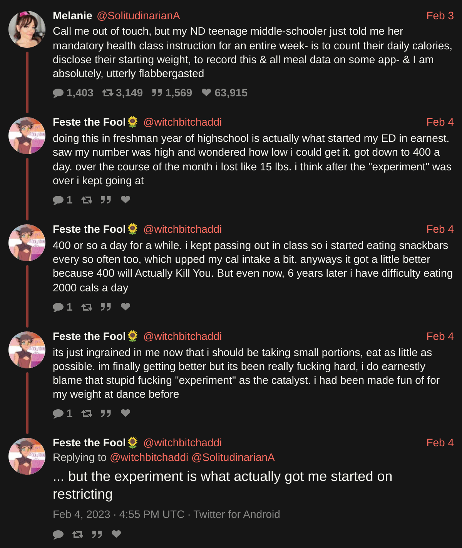Screen dimensions: 462x548
Task: Click the reply icon on Melanie's tweet
Action: pyautogui.click(x=59, y=93)
